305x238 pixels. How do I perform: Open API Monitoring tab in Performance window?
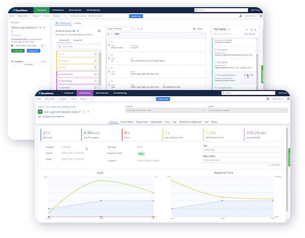(120, 93)
